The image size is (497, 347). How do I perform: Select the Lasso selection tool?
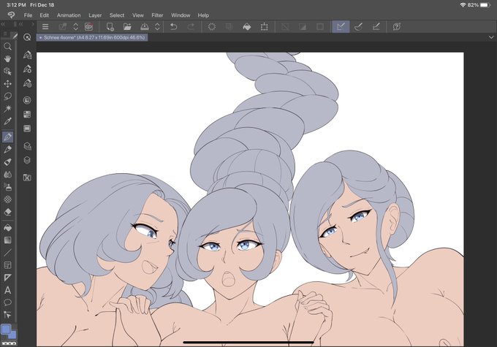click(x=7, y=96)
